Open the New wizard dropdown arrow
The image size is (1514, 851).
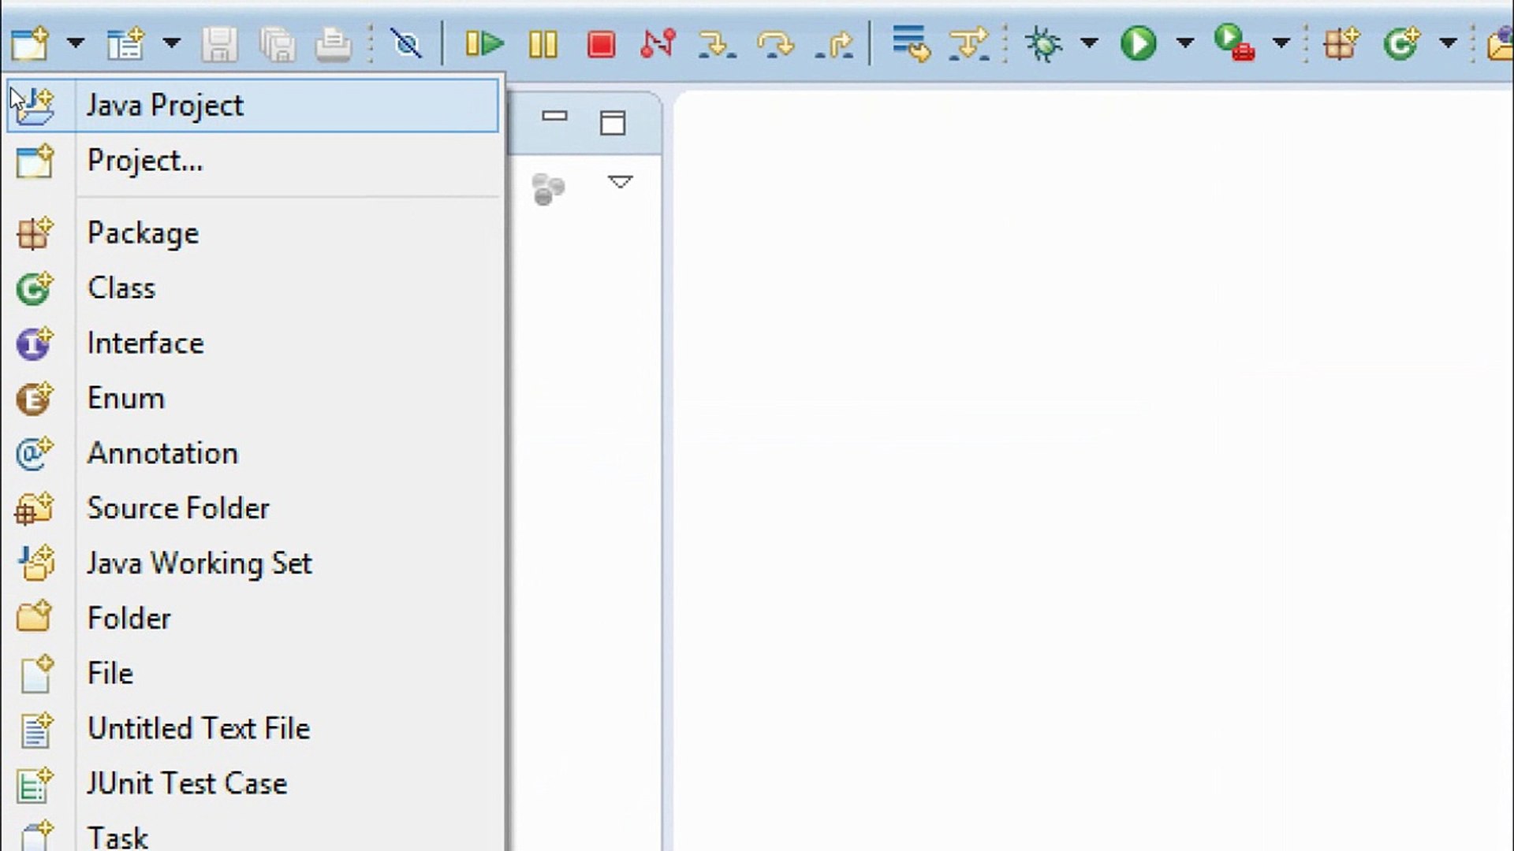pyautogui.click(x=76, y=43)
